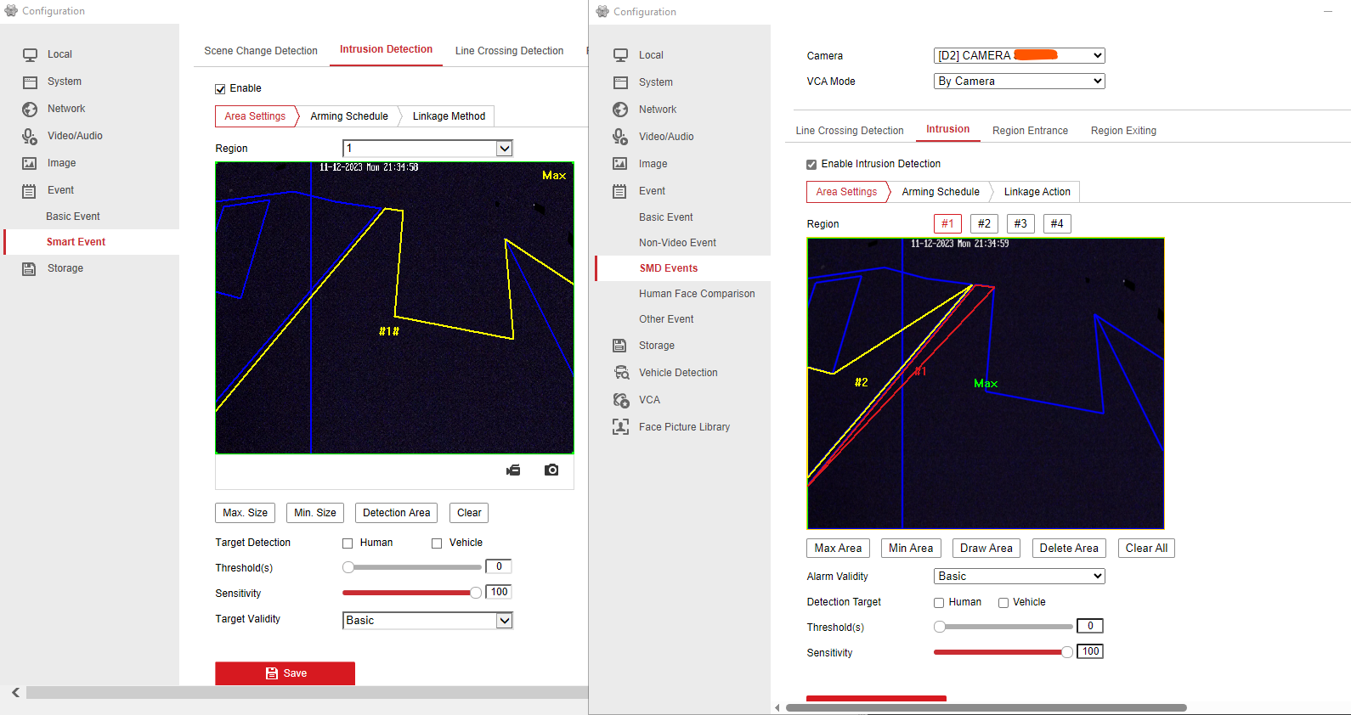This screenshot has width=1351, height=715.
Task: Open Network settings in left sidebar
Action: [x=66, y=109]
